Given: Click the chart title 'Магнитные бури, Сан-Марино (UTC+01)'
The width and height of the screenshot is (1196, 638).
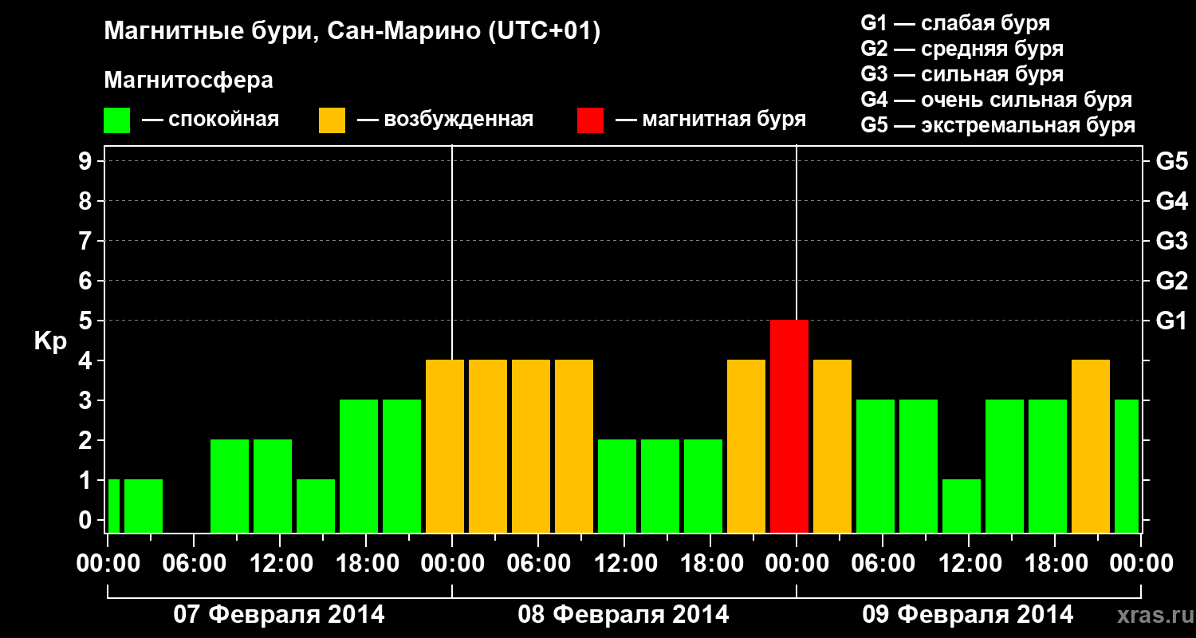Looking at the screenshot, I should 352,32.
